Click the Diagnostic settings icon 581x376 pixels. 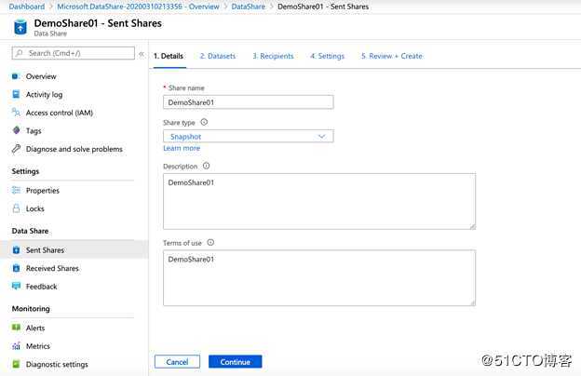pos(16,364)
